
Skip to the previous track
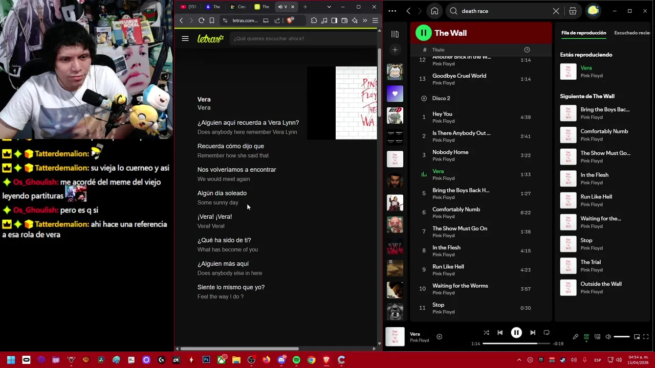(x=500, y=333)
